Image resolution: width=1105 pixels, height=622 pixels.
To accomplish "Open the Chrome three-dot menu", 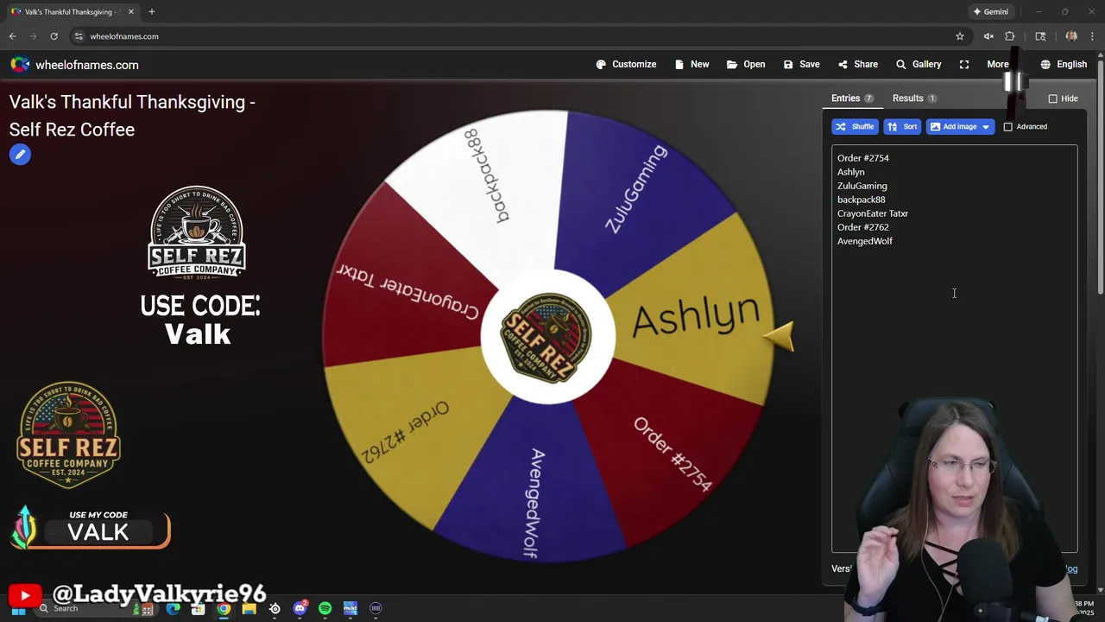I will (x=1092, y=36).
